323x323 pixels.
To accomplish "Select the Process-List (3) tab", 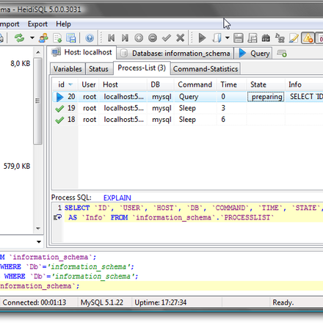I will 142,68.
